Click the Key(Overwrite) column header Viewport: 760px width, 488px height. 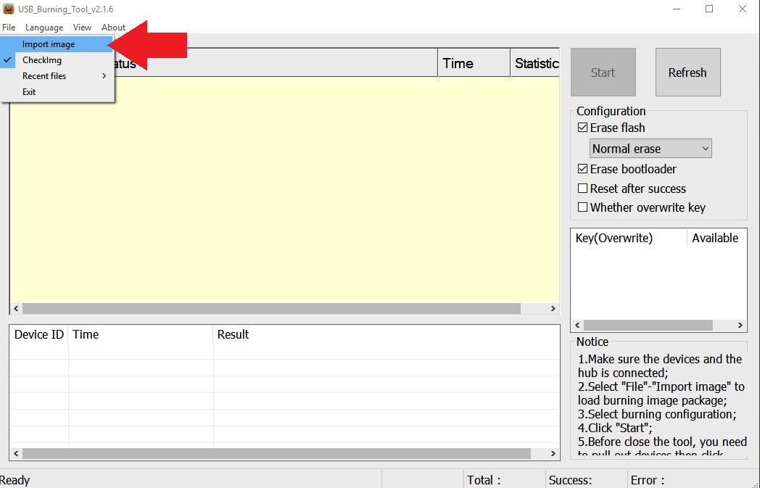[x=629, y=238]
